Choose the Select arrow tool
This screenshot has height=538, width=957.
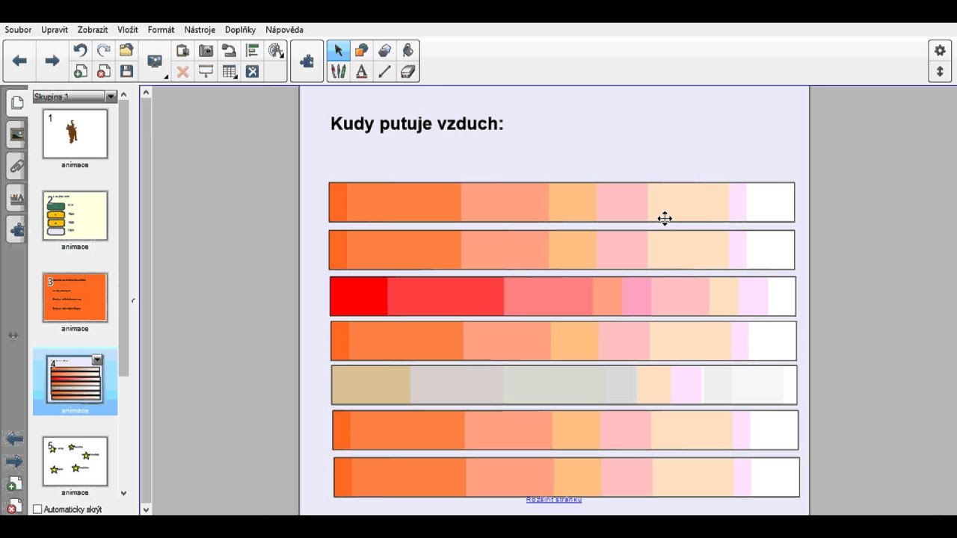pyautogui.click(x=338, y=50)
